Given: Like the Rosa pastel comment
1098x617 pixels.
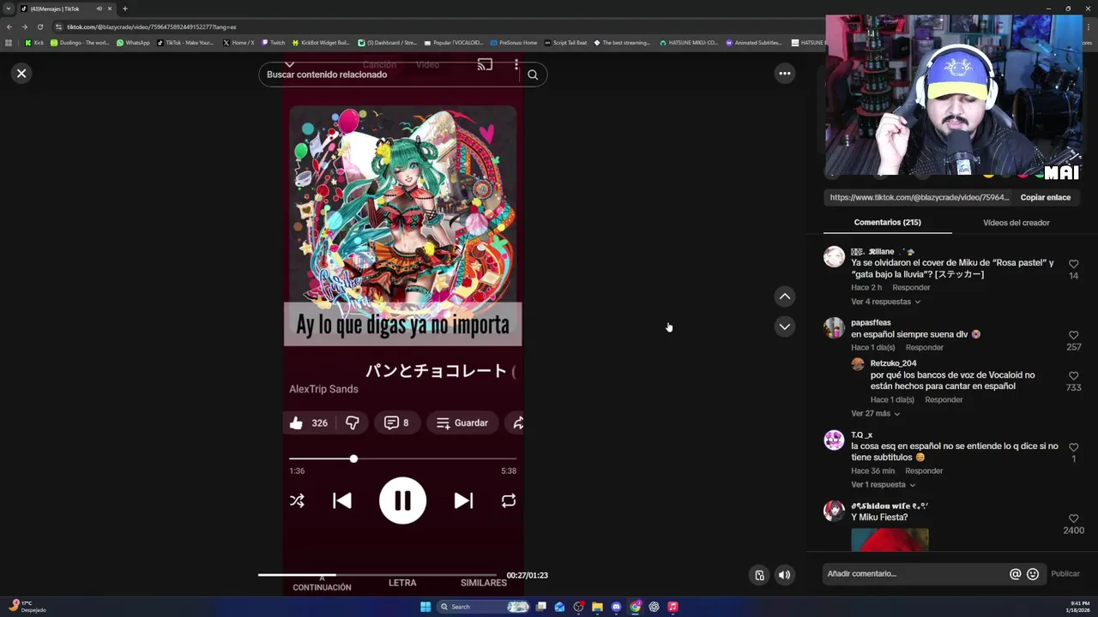Looking at the screenshot, I should pos(1073,264).
